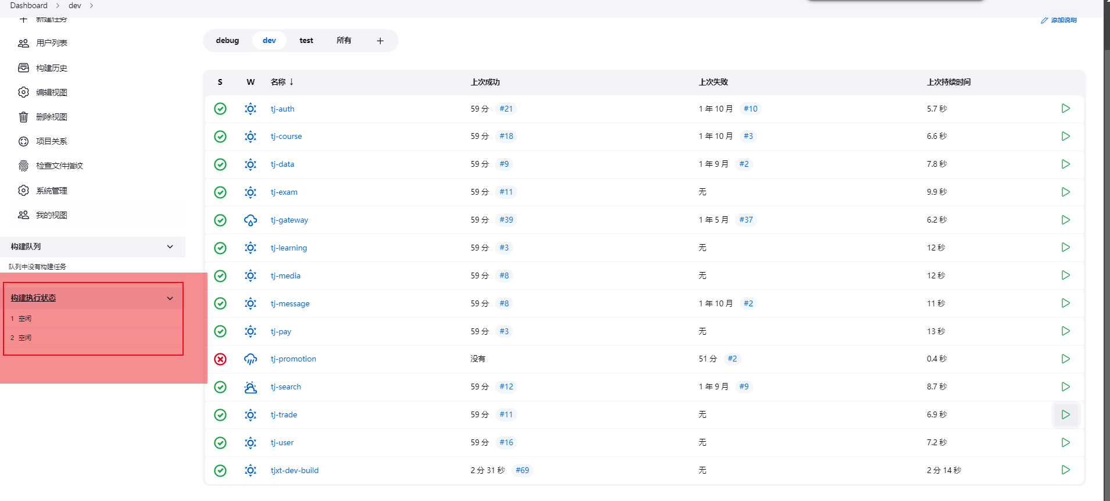Sort by the W weather column header
The height and width of the screenshot is (501, 1110).
250,82
